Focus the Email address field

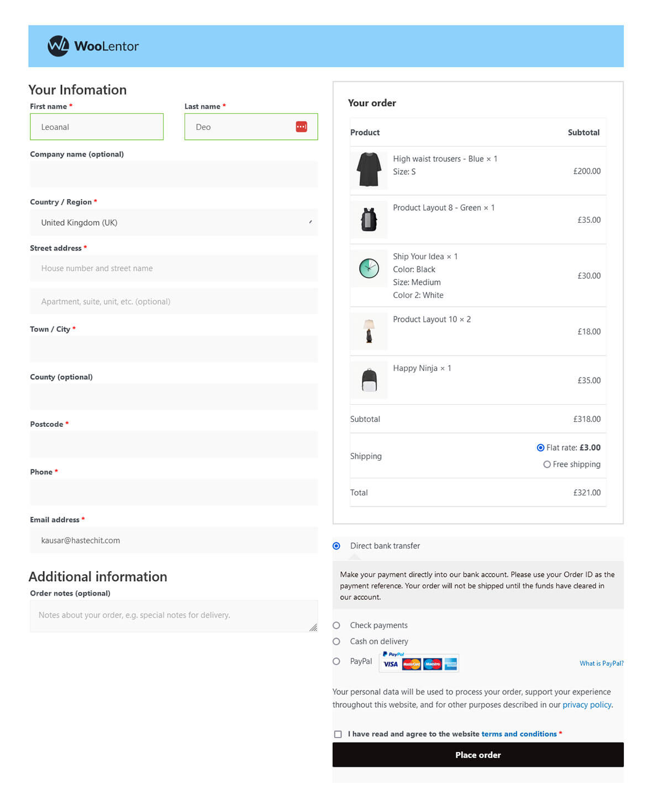174,540
